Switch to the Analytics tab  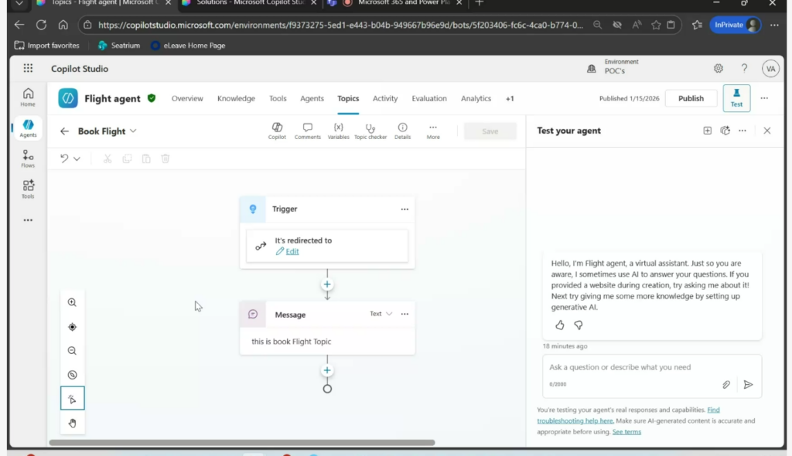[x=476, y=98]
